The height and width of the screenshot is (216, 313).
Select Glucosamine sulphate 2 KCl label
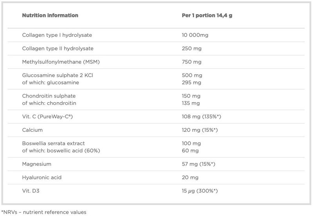pyautogui.click(x=58, y=75)
